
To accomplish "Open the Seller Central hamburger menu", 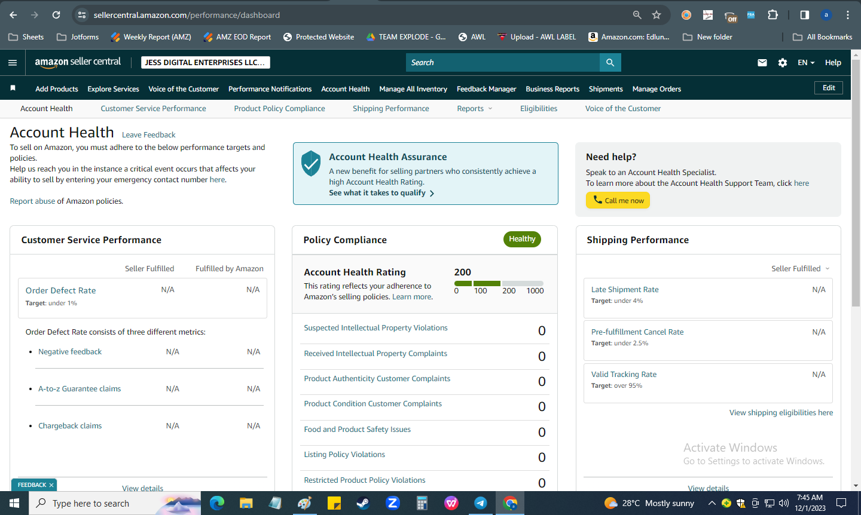I will [13, 62].
